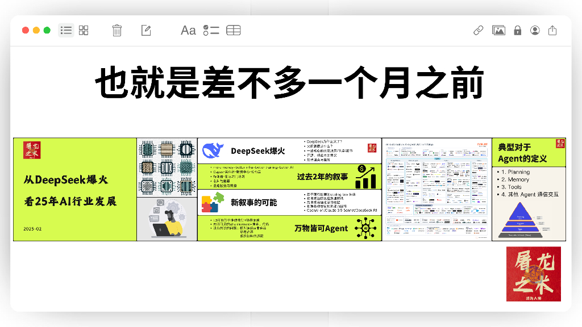Maximize window with green button
Viewport: 582px width, 327px height.
pos(47,31)
